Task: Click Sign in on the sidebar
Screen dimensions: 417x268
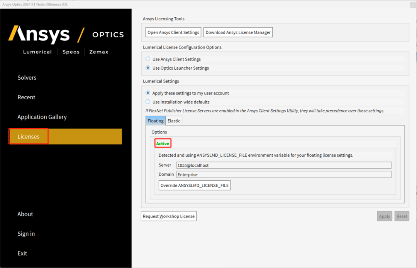Action: (x=26, y=234)
